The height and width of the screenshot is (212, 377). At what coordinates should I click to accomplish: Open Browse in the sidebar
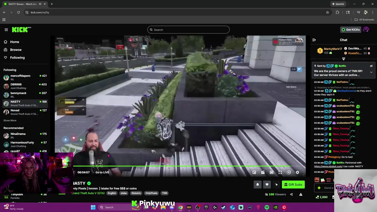coord(16,50)
